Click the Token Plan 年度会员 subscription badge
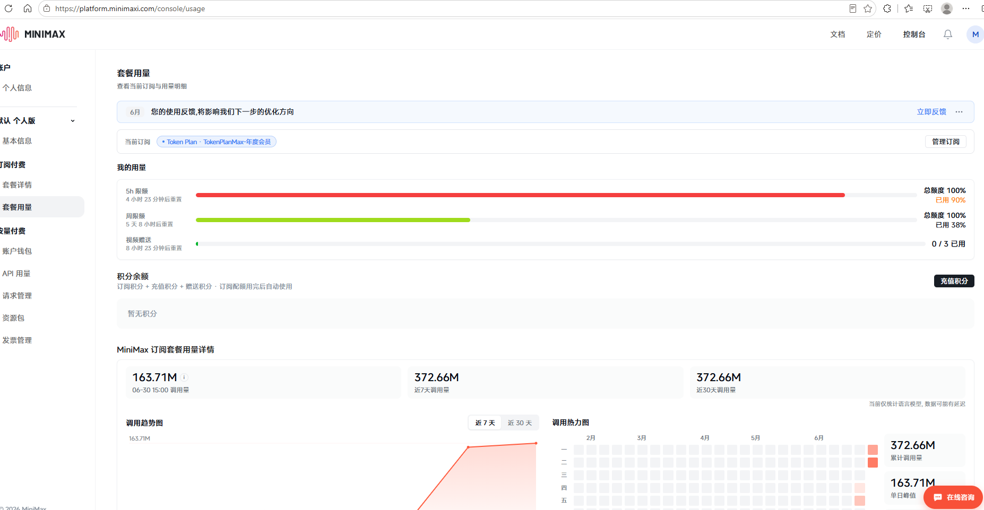The image size is (984, 510). [217, 142]
